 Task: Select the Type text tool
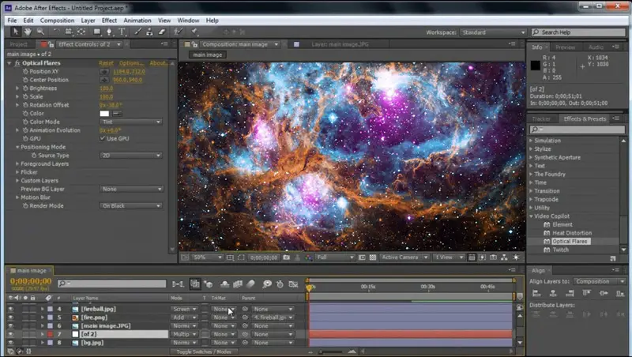pos(122,32)
